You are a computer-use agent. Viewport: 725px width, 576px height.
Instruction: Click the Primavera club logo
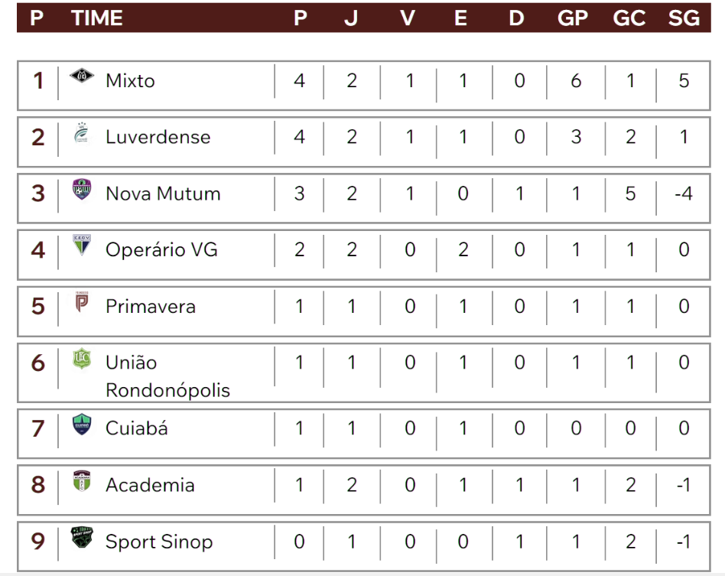click(82, 302)
